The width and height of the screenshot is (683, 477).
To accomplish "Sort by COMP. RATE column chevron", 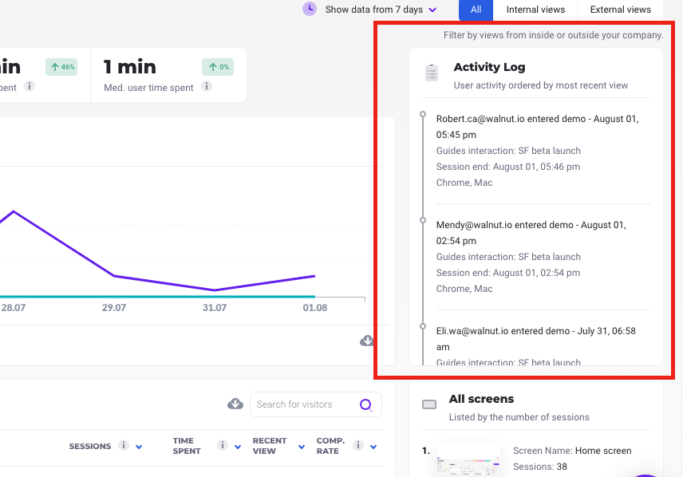I will coord(373,447).
